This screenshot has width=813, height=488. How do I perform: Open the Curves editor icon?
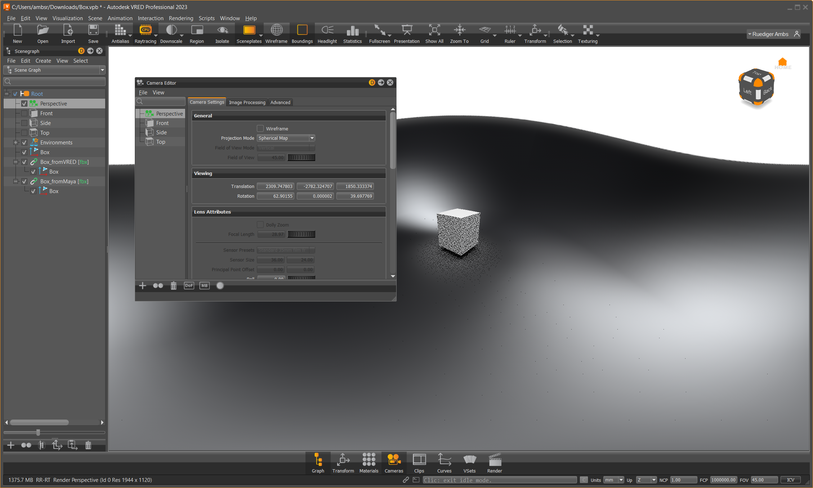pyautogui.click(x=444, y=460)
